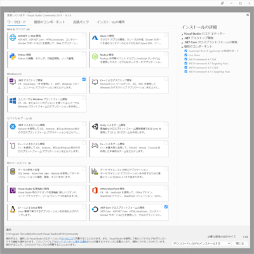The width and height of the screenshot is (254, 254).
Task: Expand .NET Core クロスプラットフォームの開発 in details
Action: pyautogui.click(x=182, y=43)
